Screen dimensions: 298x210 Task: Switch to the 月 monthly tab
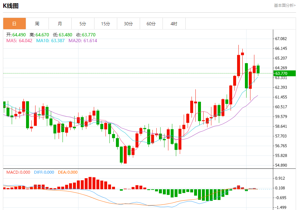[x=60, y=24]
